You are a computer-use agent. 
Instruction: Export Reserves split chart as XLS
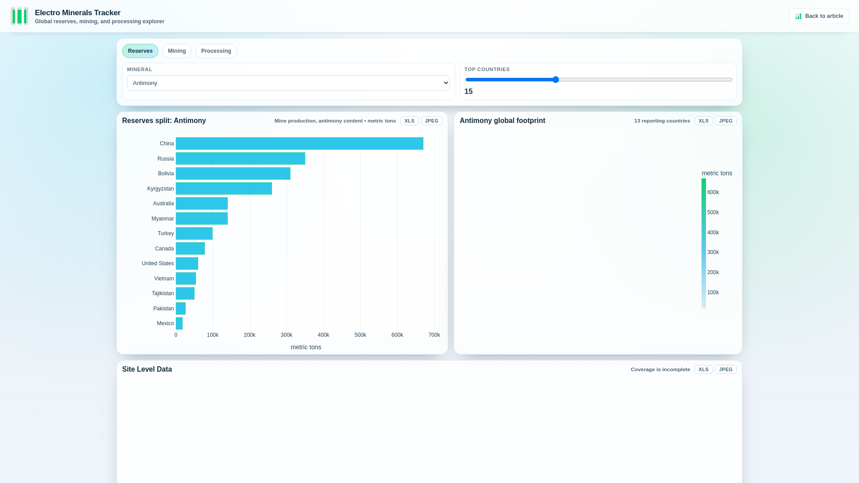(x=409, y=121)
